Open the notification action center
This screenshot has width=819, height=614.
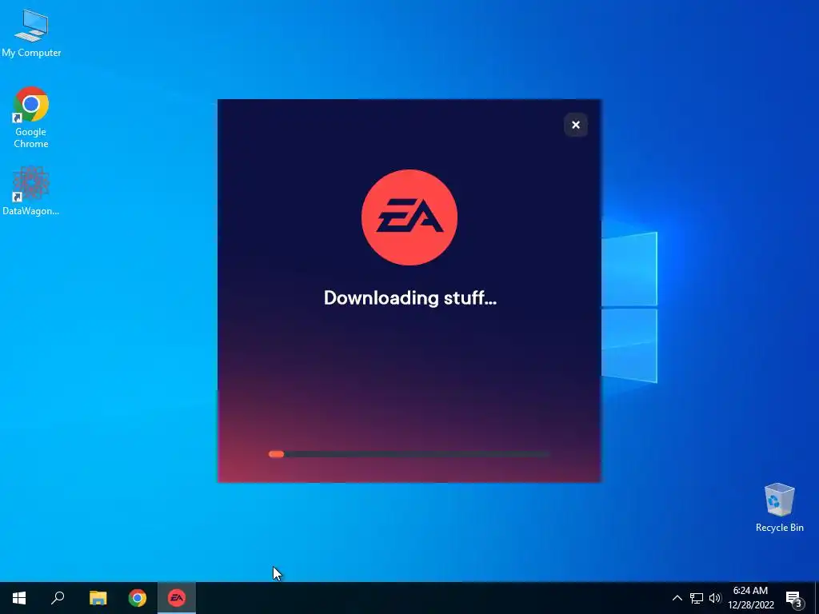794,598
